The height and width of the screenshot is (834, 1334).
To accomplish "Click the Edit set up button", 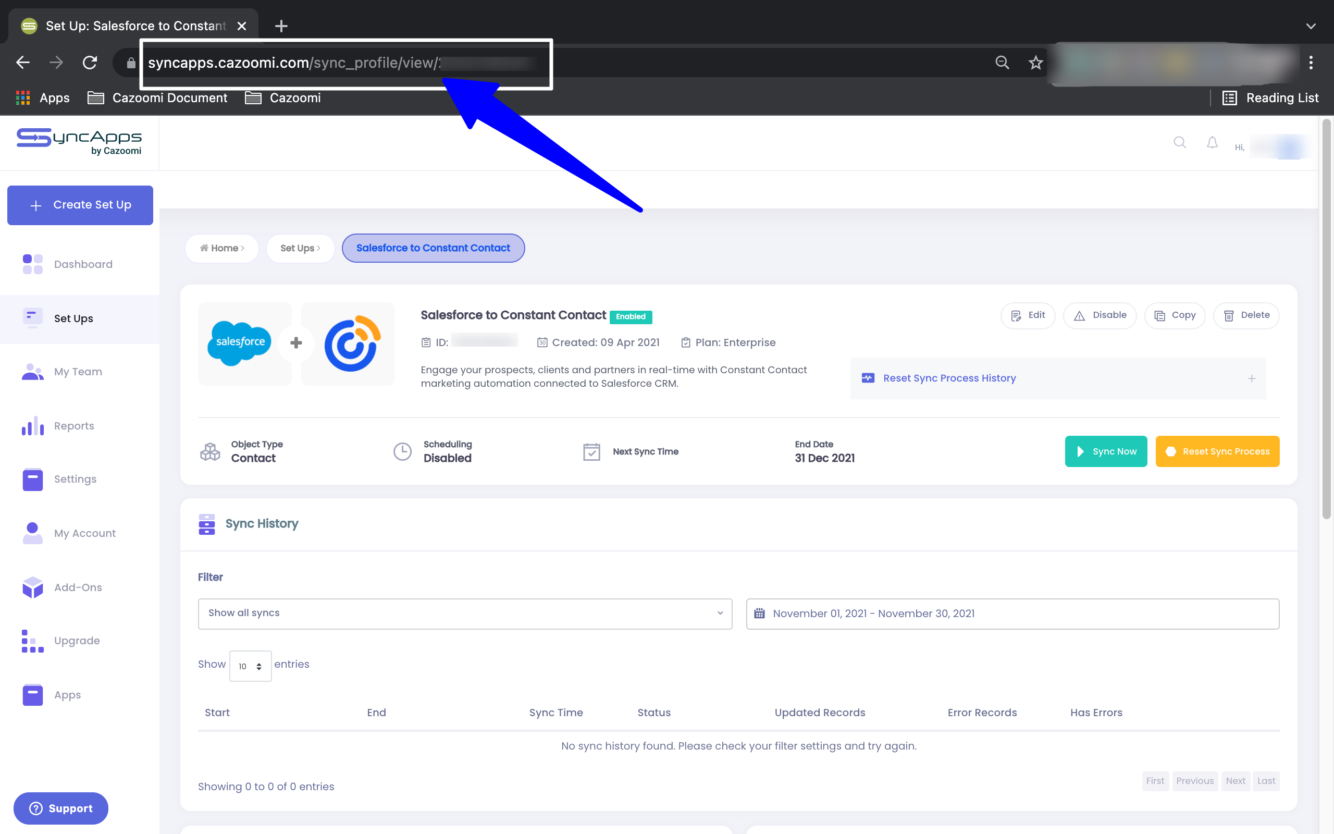I will pyautogui.click(x=1028, y=315).
